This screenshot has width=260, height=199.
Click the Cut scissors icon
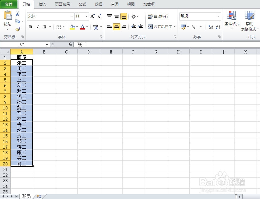click(18, 14)
